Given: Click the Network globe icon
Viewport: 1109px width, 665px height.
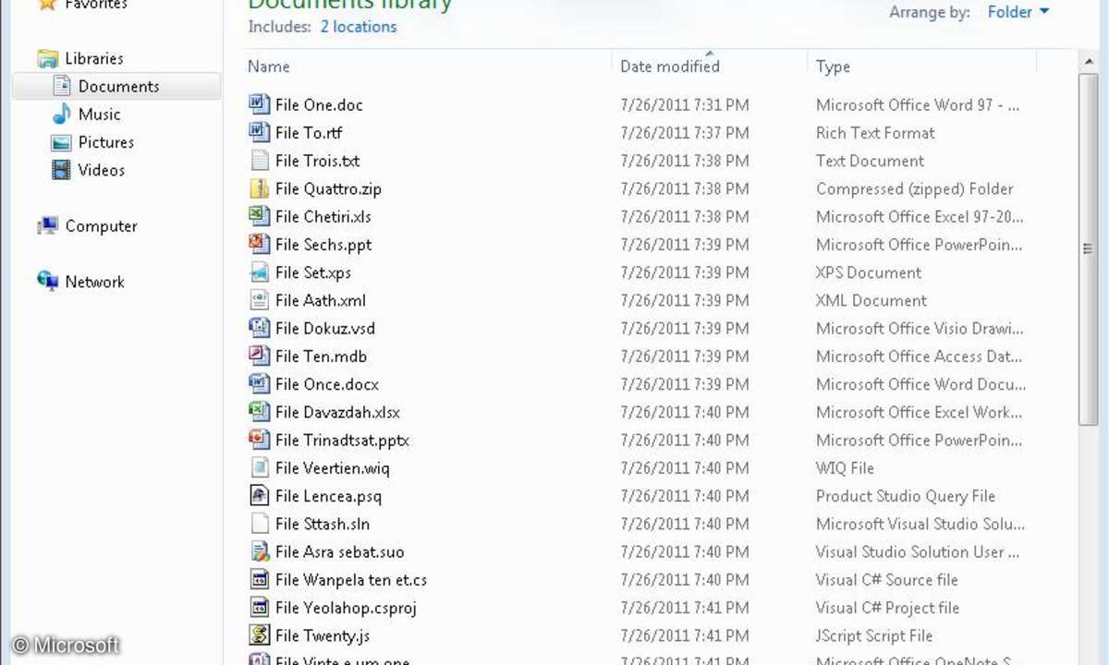Looking at the screenshot, I should (48, 282).
